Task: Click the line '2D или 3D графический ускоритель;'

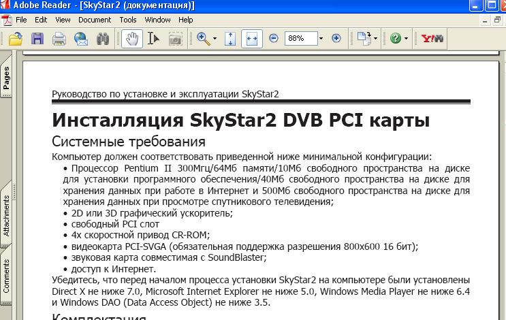Action: (x=152, y=213)
